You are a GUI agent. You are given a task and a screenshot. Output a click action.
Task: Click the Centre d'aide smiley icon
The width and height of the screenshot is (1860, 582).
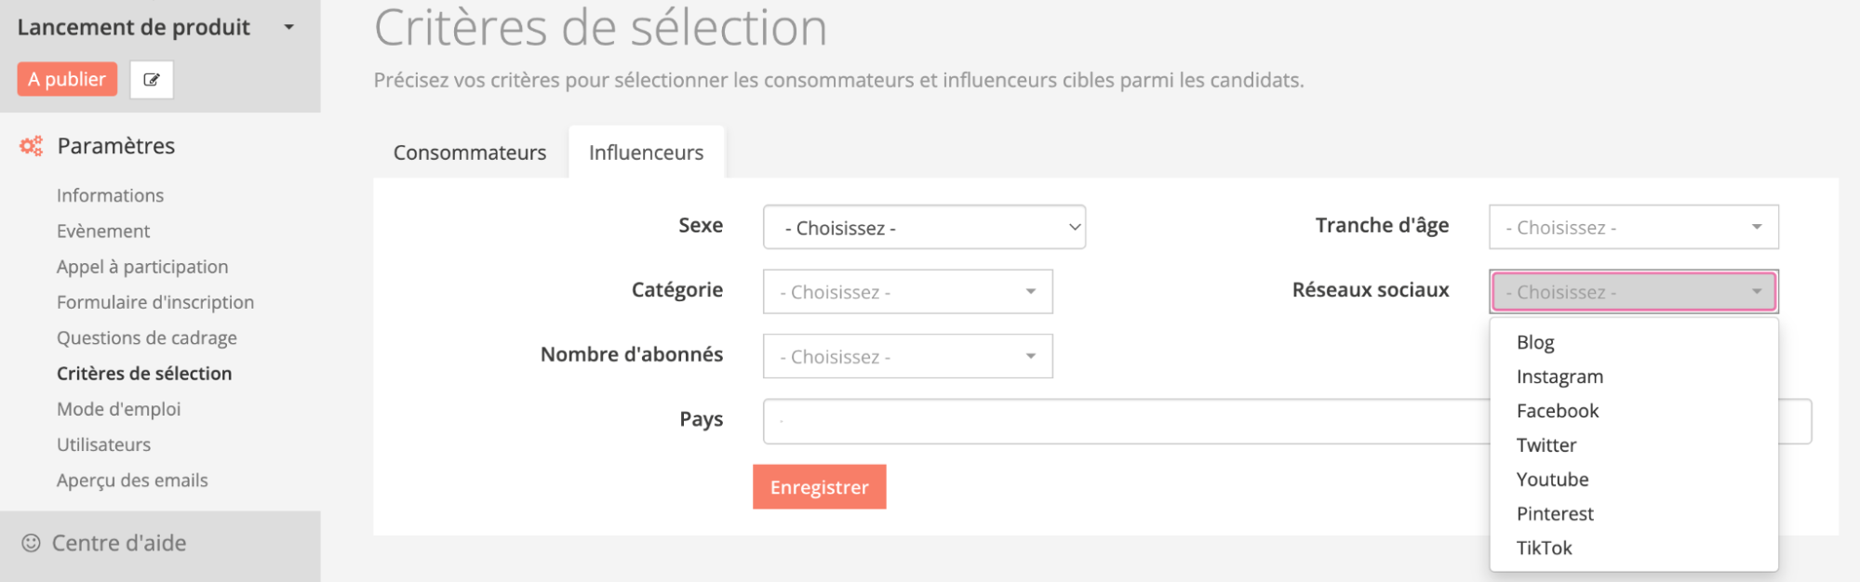(x=31, y=543)
